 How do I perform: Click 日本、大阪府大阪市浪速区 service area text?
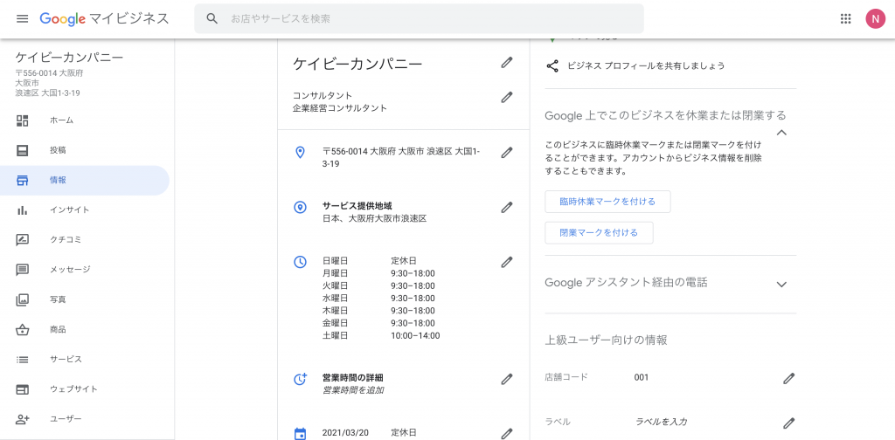(374, 219)
